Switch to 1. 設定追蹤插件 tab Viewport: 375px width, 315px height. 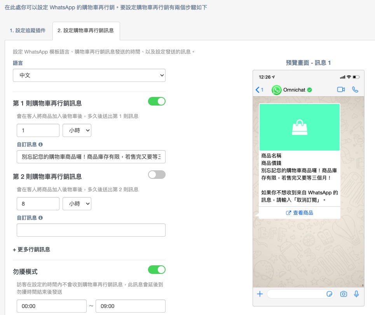[x=28, y=31]
